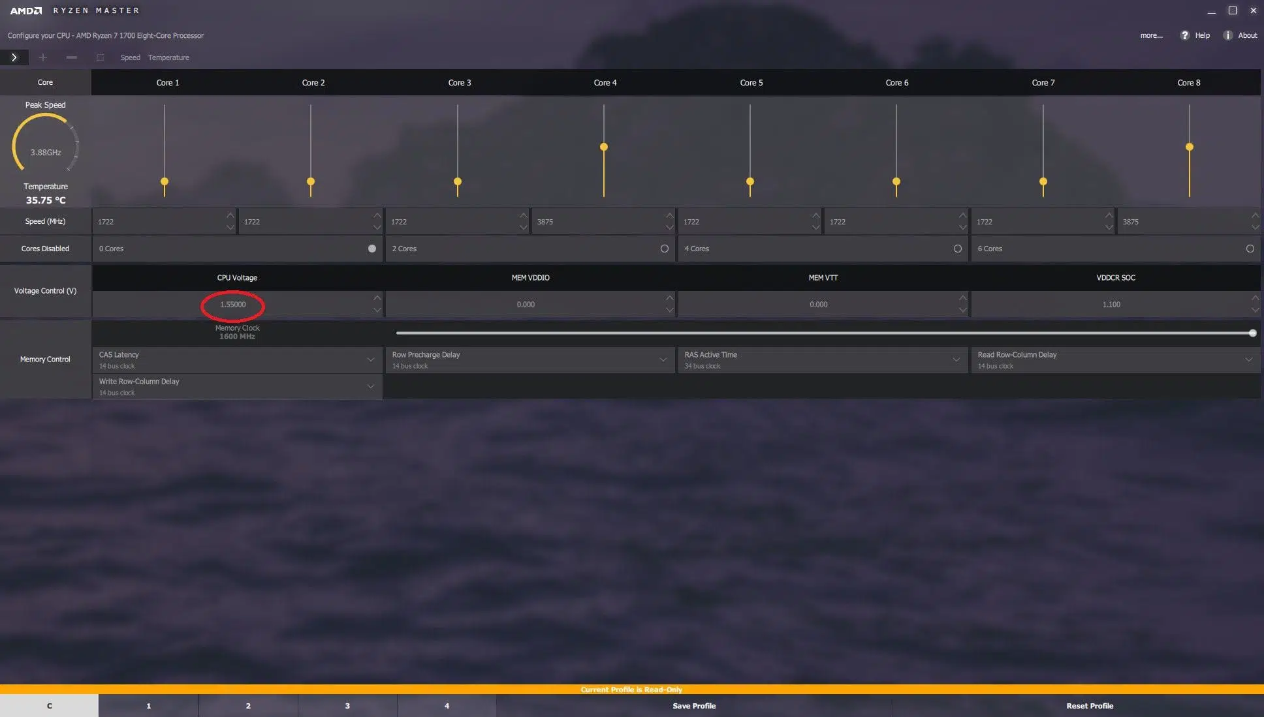Raise VDDCR SOC voltage with up arrow

pos(1255,298)
